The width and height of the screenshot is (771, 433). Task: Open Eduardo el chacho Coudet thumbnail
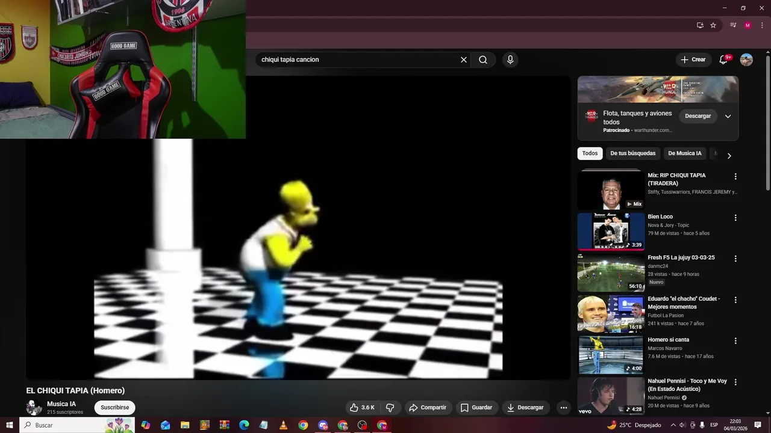click(x=611, y=313)
